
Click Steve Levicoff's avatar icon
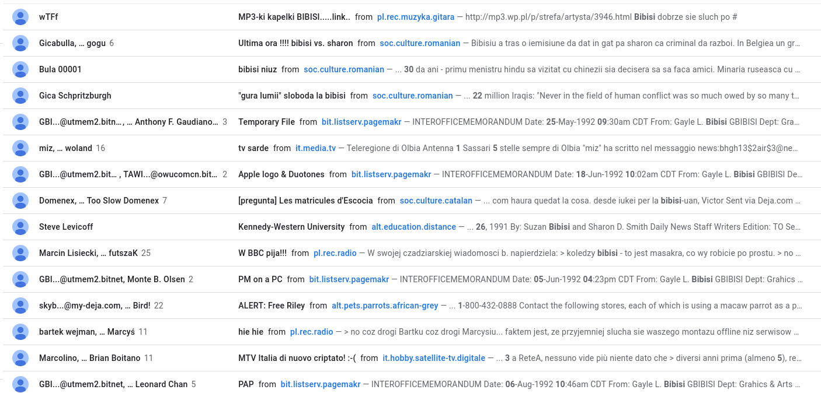tap(20, 227)
